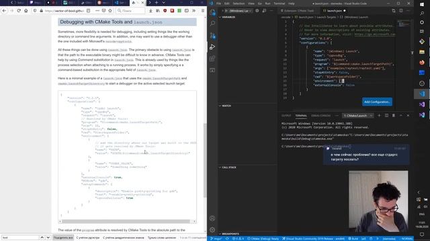Open the Manage gear in activity bar
The width and height of the screenshot is (430, 241).
click(212, 230)
